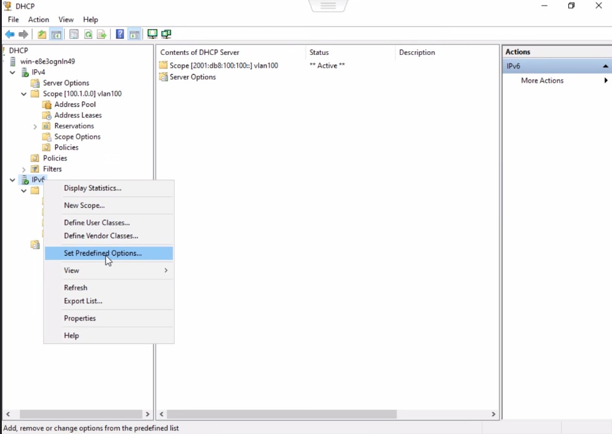The width and height of the screenshot is (612, 434).
Task: Click the Properties icon in the toolbar
Action: coord(73,34)
